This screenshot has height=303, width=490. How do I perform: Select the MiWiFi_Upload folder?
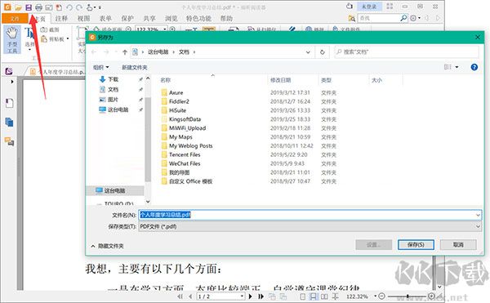click(187, 128)
